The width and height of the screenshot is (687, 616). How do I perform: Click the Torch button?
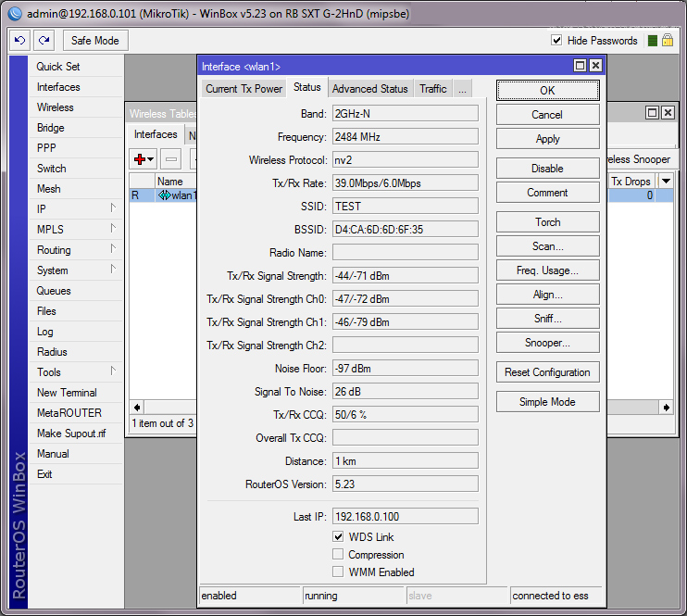point(548,221)
